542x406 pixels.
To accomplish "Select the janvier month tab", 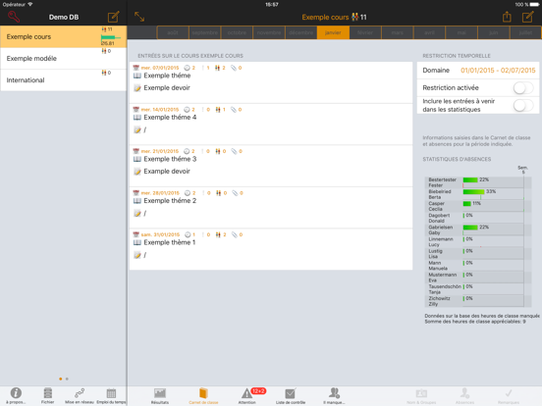I will click(x=333, y=32).
